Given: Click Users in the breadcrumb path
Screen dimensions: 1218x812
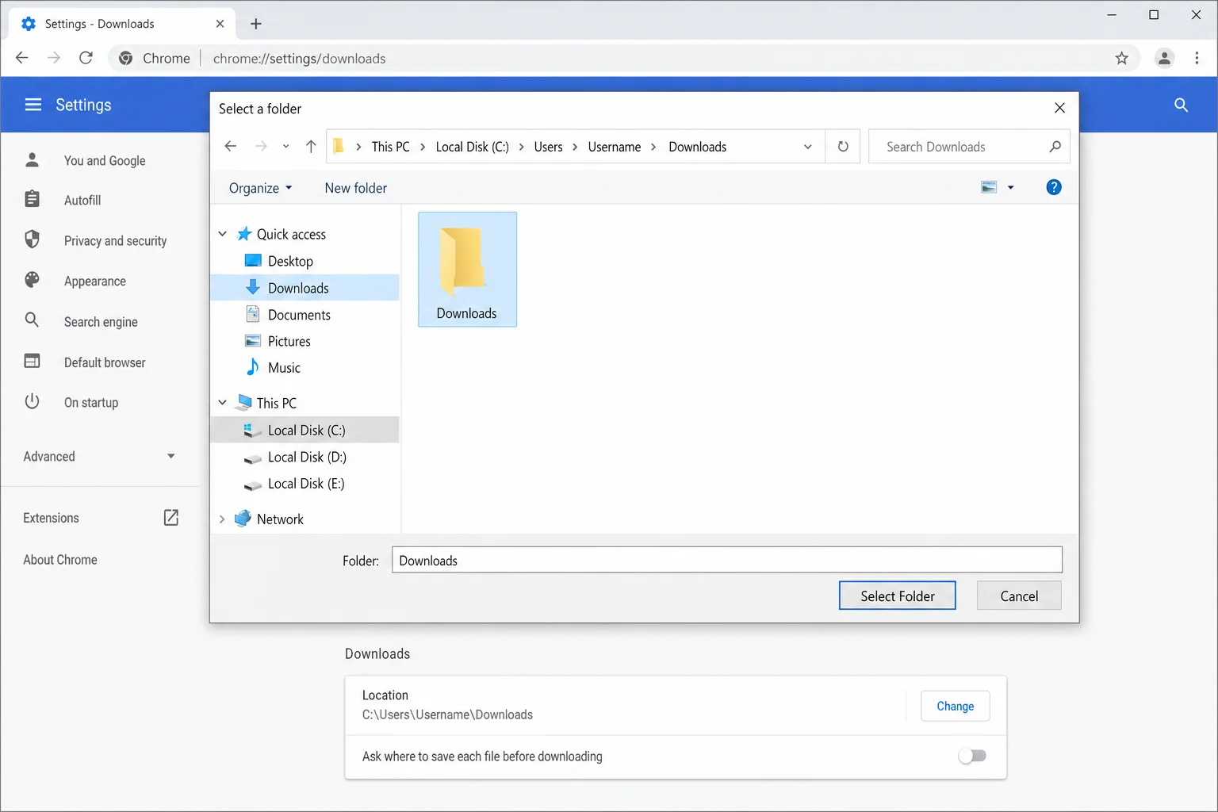Looking at the screenshot, I should (548, 147).
